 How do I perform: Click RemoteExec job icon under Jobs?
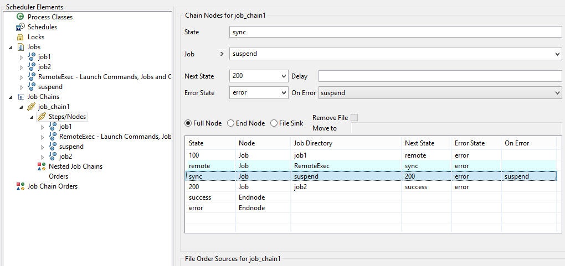[x=32, y=77]
